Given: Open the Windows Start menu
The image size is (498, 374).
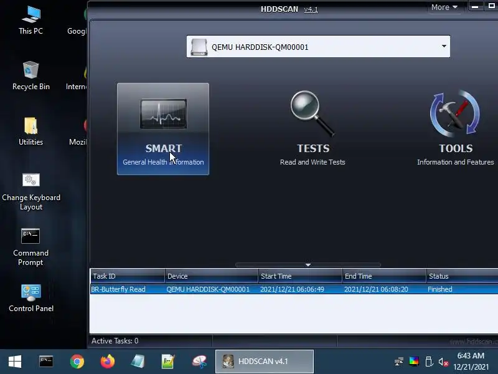Looking at the screenshot, I should pos(15,362).
